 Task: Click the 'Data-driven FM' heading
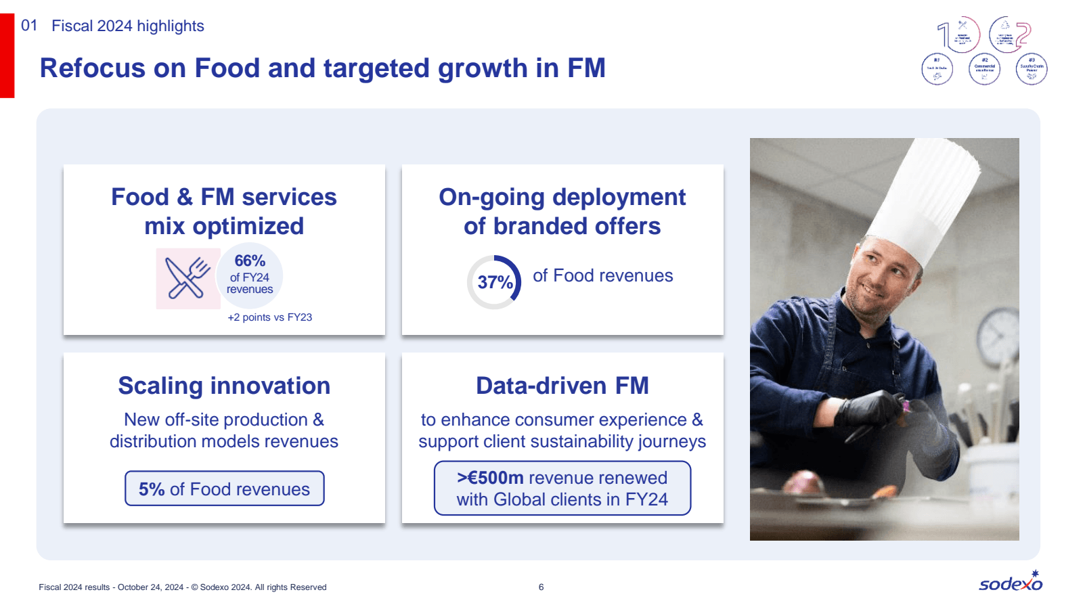coord(562,386)
